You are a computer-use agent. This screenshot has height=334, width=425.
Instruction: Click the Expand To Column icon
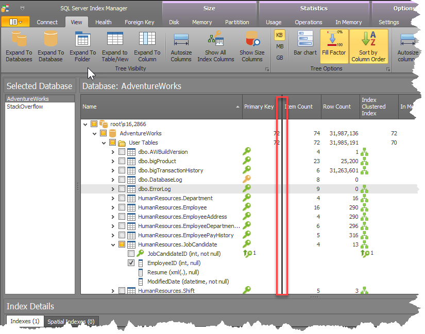(147, 39)
